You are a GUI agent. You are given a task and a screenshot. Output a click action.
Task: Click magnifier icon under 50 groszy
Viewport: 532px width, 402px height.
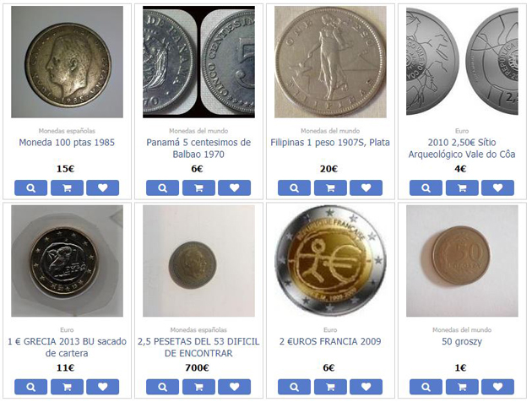point(426,387)
